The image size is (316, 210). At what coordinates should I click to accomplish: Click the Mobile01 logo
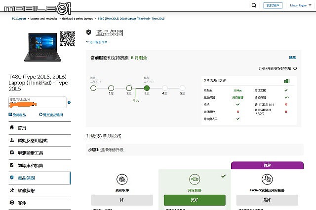pos(38,8)
